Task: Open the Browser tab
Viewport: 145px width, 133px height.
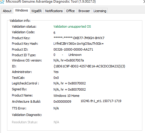Action: point(84,11)
